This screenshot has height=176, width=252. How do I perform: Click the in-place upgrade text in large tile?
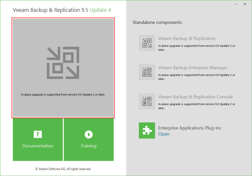(63, 95)
